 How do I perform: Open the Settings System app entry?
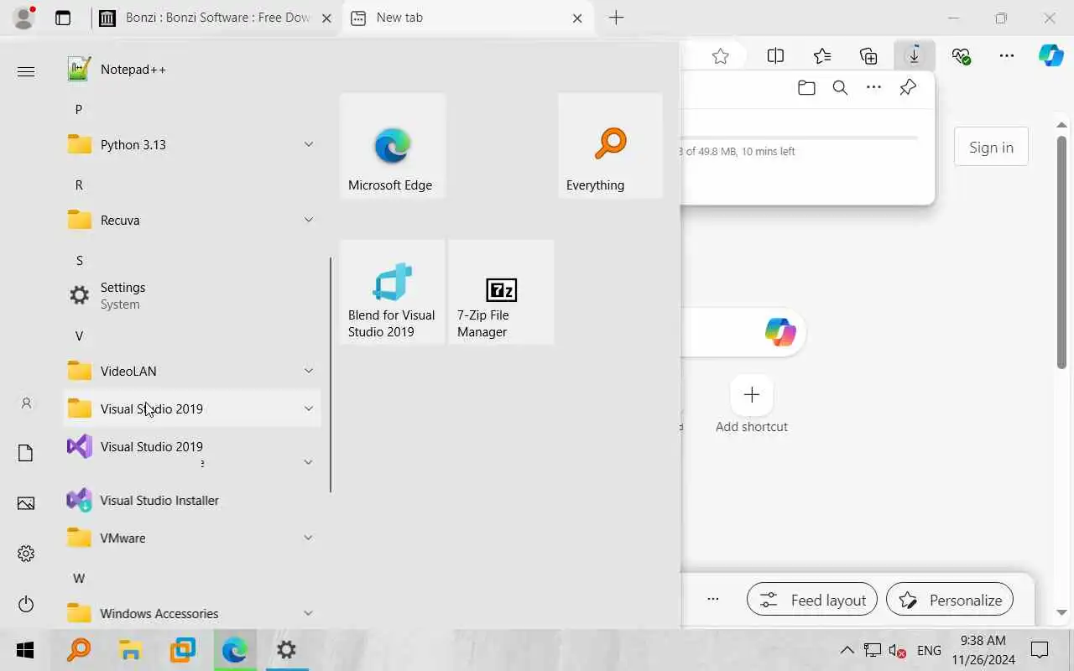click(193, 295)
